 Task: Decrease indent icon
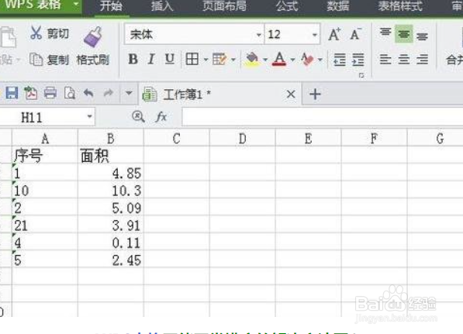point(340,60)
